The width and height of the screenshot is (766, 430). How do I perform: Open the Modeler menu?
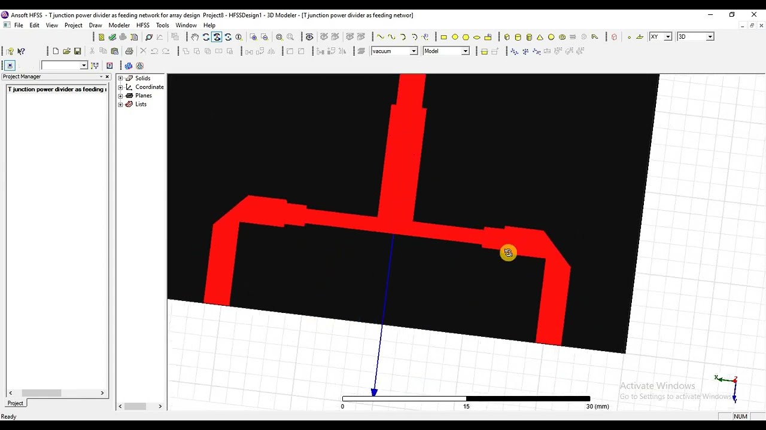119,26
